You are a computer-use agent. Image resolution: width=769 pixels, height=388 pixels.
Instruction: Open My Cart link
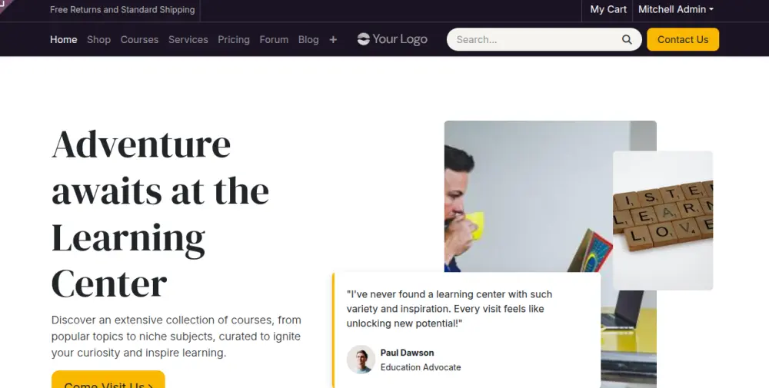608,9
